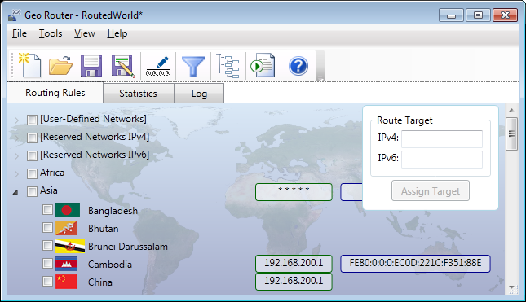Click the tree structure view icon

click(x=228, y=66)
